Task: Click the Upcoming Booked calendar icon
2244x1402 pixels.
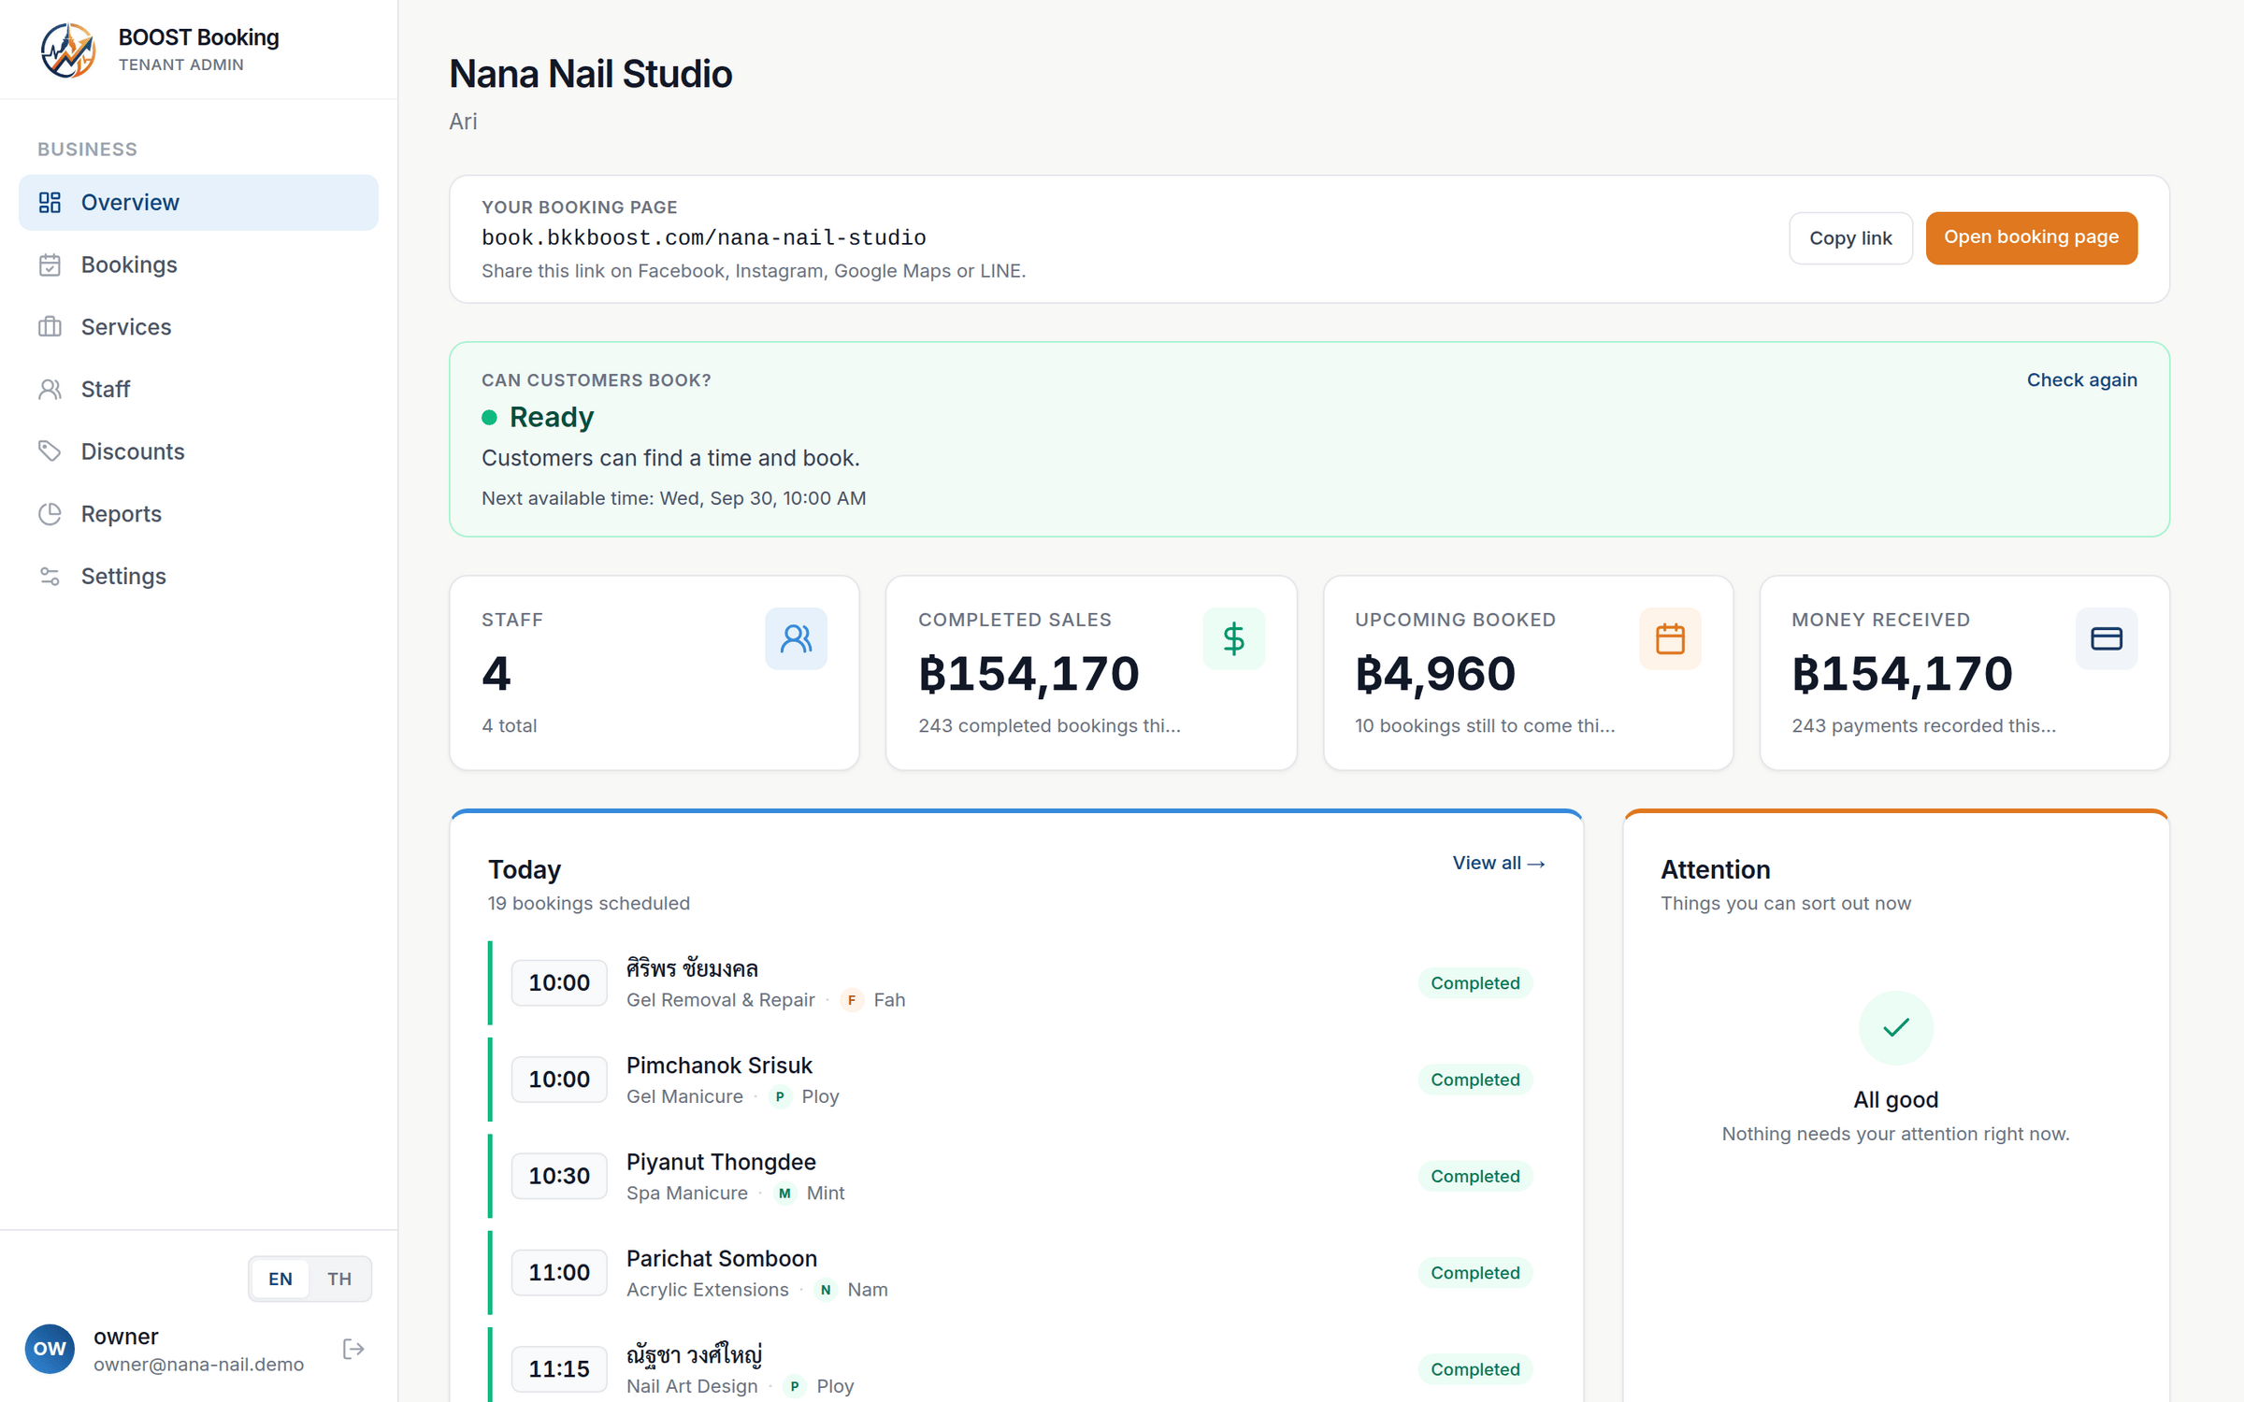Action: point(1670,638)
